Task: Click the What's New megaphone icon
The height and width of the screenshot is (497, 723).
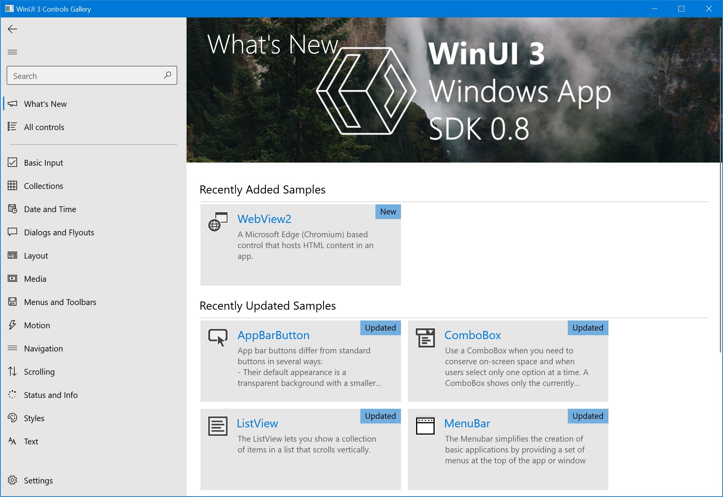Action: pyautogui.click(x=12, y=104)
